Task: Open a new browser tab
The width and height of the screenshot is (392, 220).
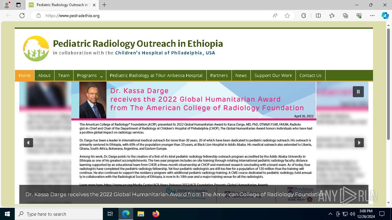Action: 104,5
